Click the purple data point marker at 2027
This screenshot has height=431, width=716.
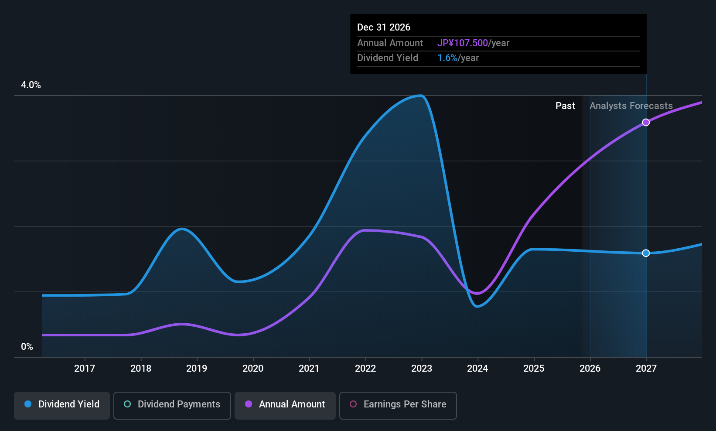(x=646, y=123)
